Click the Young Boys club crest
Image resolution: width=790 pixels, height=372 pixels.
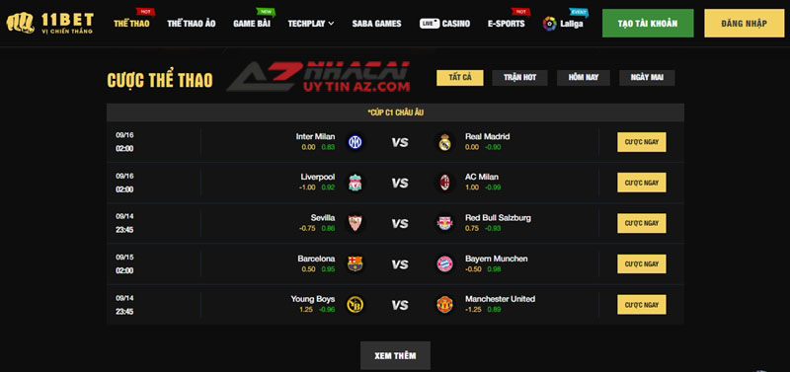355,305
